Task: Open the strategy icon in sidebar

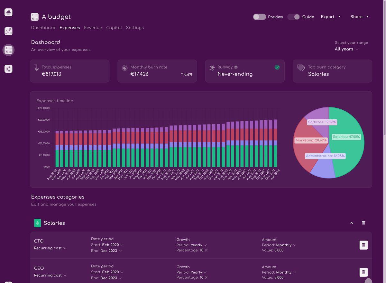Action: tap(8, 31)
